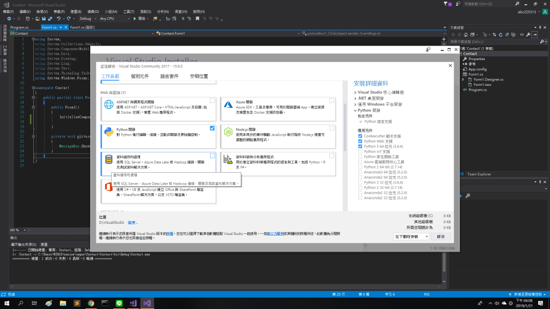Click the Sync with Active Document icon

click(x=494, y=35)
